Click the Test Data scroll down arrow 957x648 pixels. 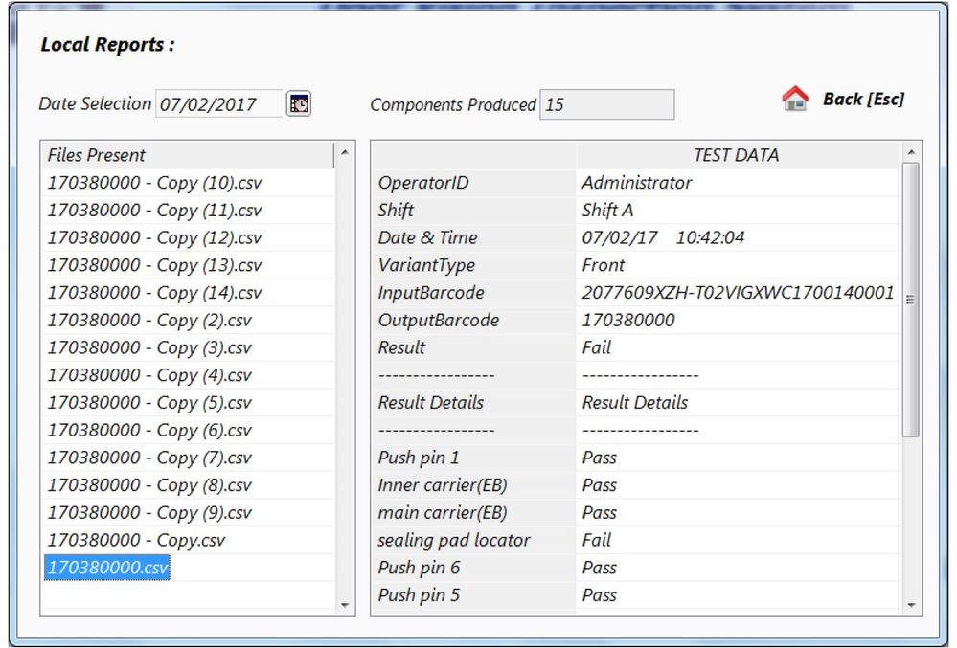pos(911,605)
